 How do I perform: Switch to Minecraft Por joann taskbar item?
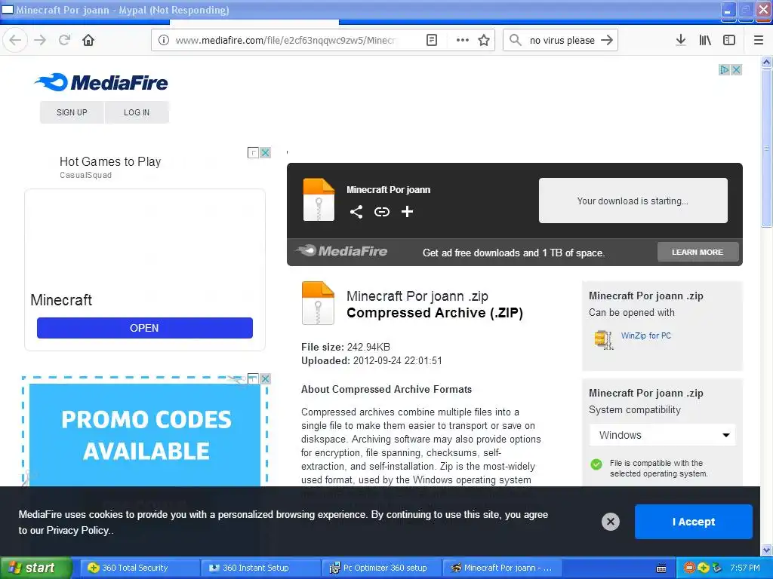click(501, 568)
